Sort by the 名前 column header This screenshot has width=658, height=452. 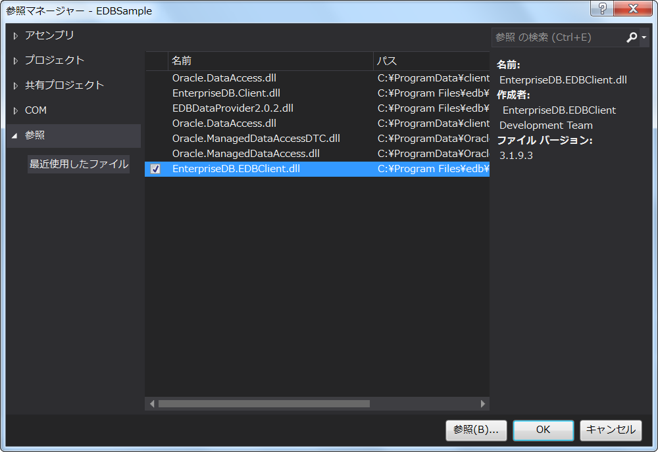(270, 60)
